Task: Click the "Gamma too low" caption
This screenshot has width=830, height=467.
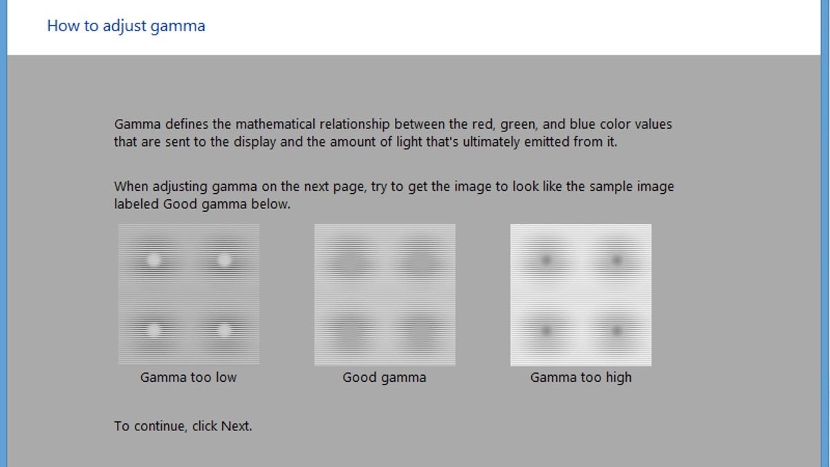Action: (188, 378)
